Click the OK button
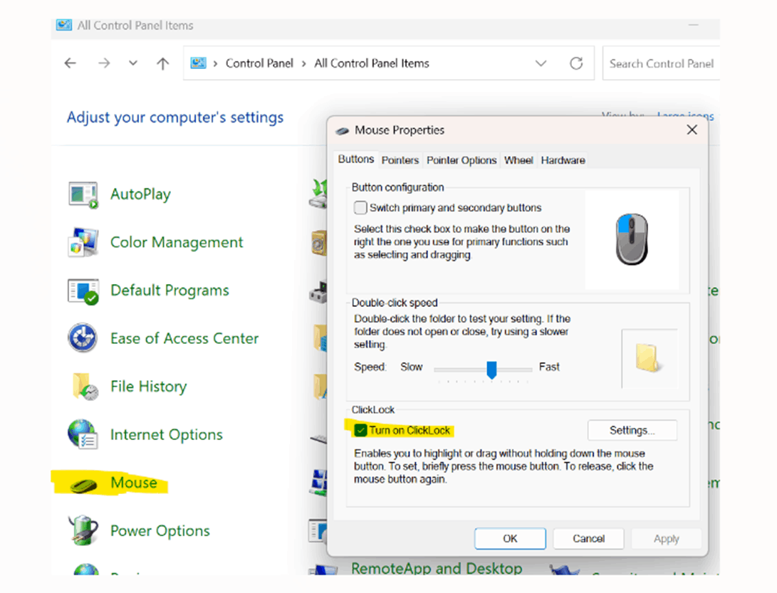The height and width of the screenshot is (593, 777). click(x=510, y=538)
